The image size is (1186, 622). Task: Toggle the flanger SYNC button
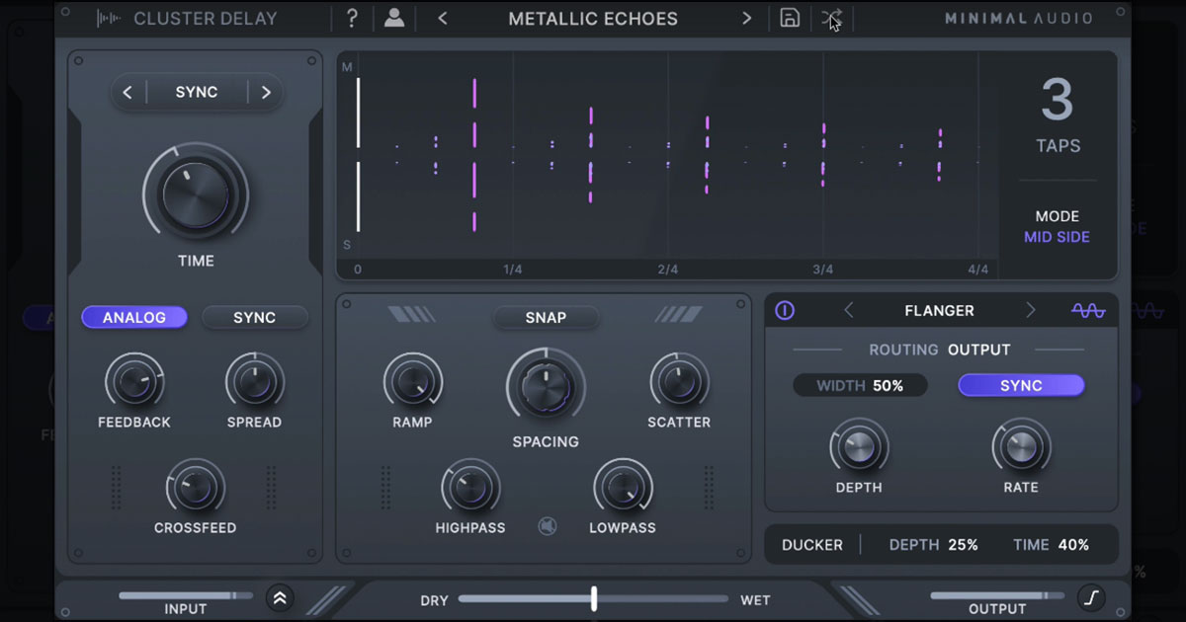click(1021, 385)
